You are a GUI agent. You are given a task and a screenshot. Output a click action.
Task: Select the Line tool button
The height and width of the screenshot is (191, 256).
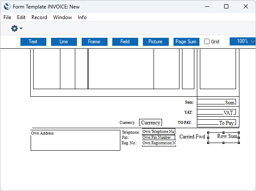(x=64, y=42)
